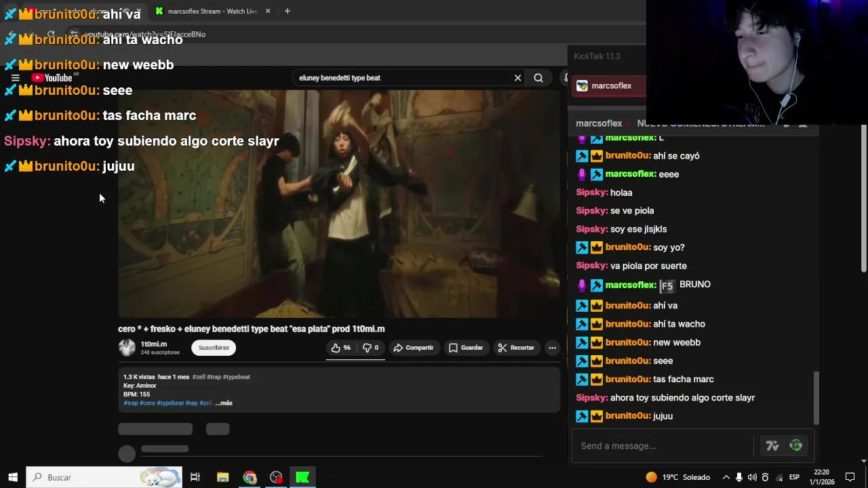Viewport: 868px width, 488px height.
Task: Open the Windows notification center
Action: [x=850, y=477]
